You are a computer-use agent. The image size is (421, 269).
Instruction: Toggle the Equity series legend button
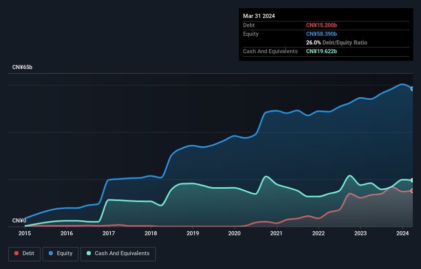click(x=61, y=254)
